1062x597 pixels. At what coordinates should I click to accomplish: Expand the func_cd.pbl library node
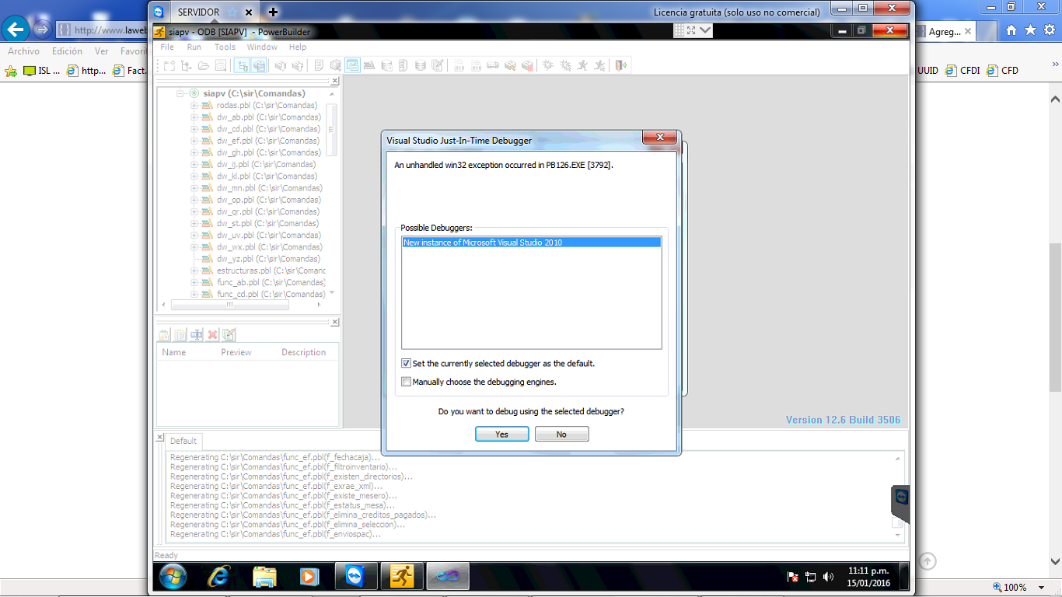click(194, 294)
